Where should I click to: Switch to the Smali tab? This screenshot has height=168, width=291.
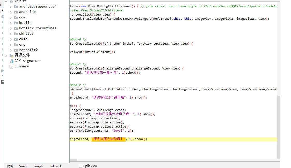tap(23, 166)
